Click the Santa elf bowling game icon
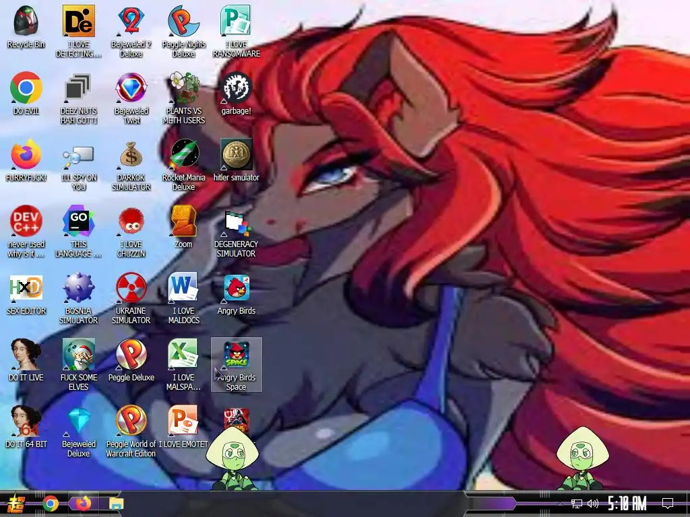 coord(78,354)
